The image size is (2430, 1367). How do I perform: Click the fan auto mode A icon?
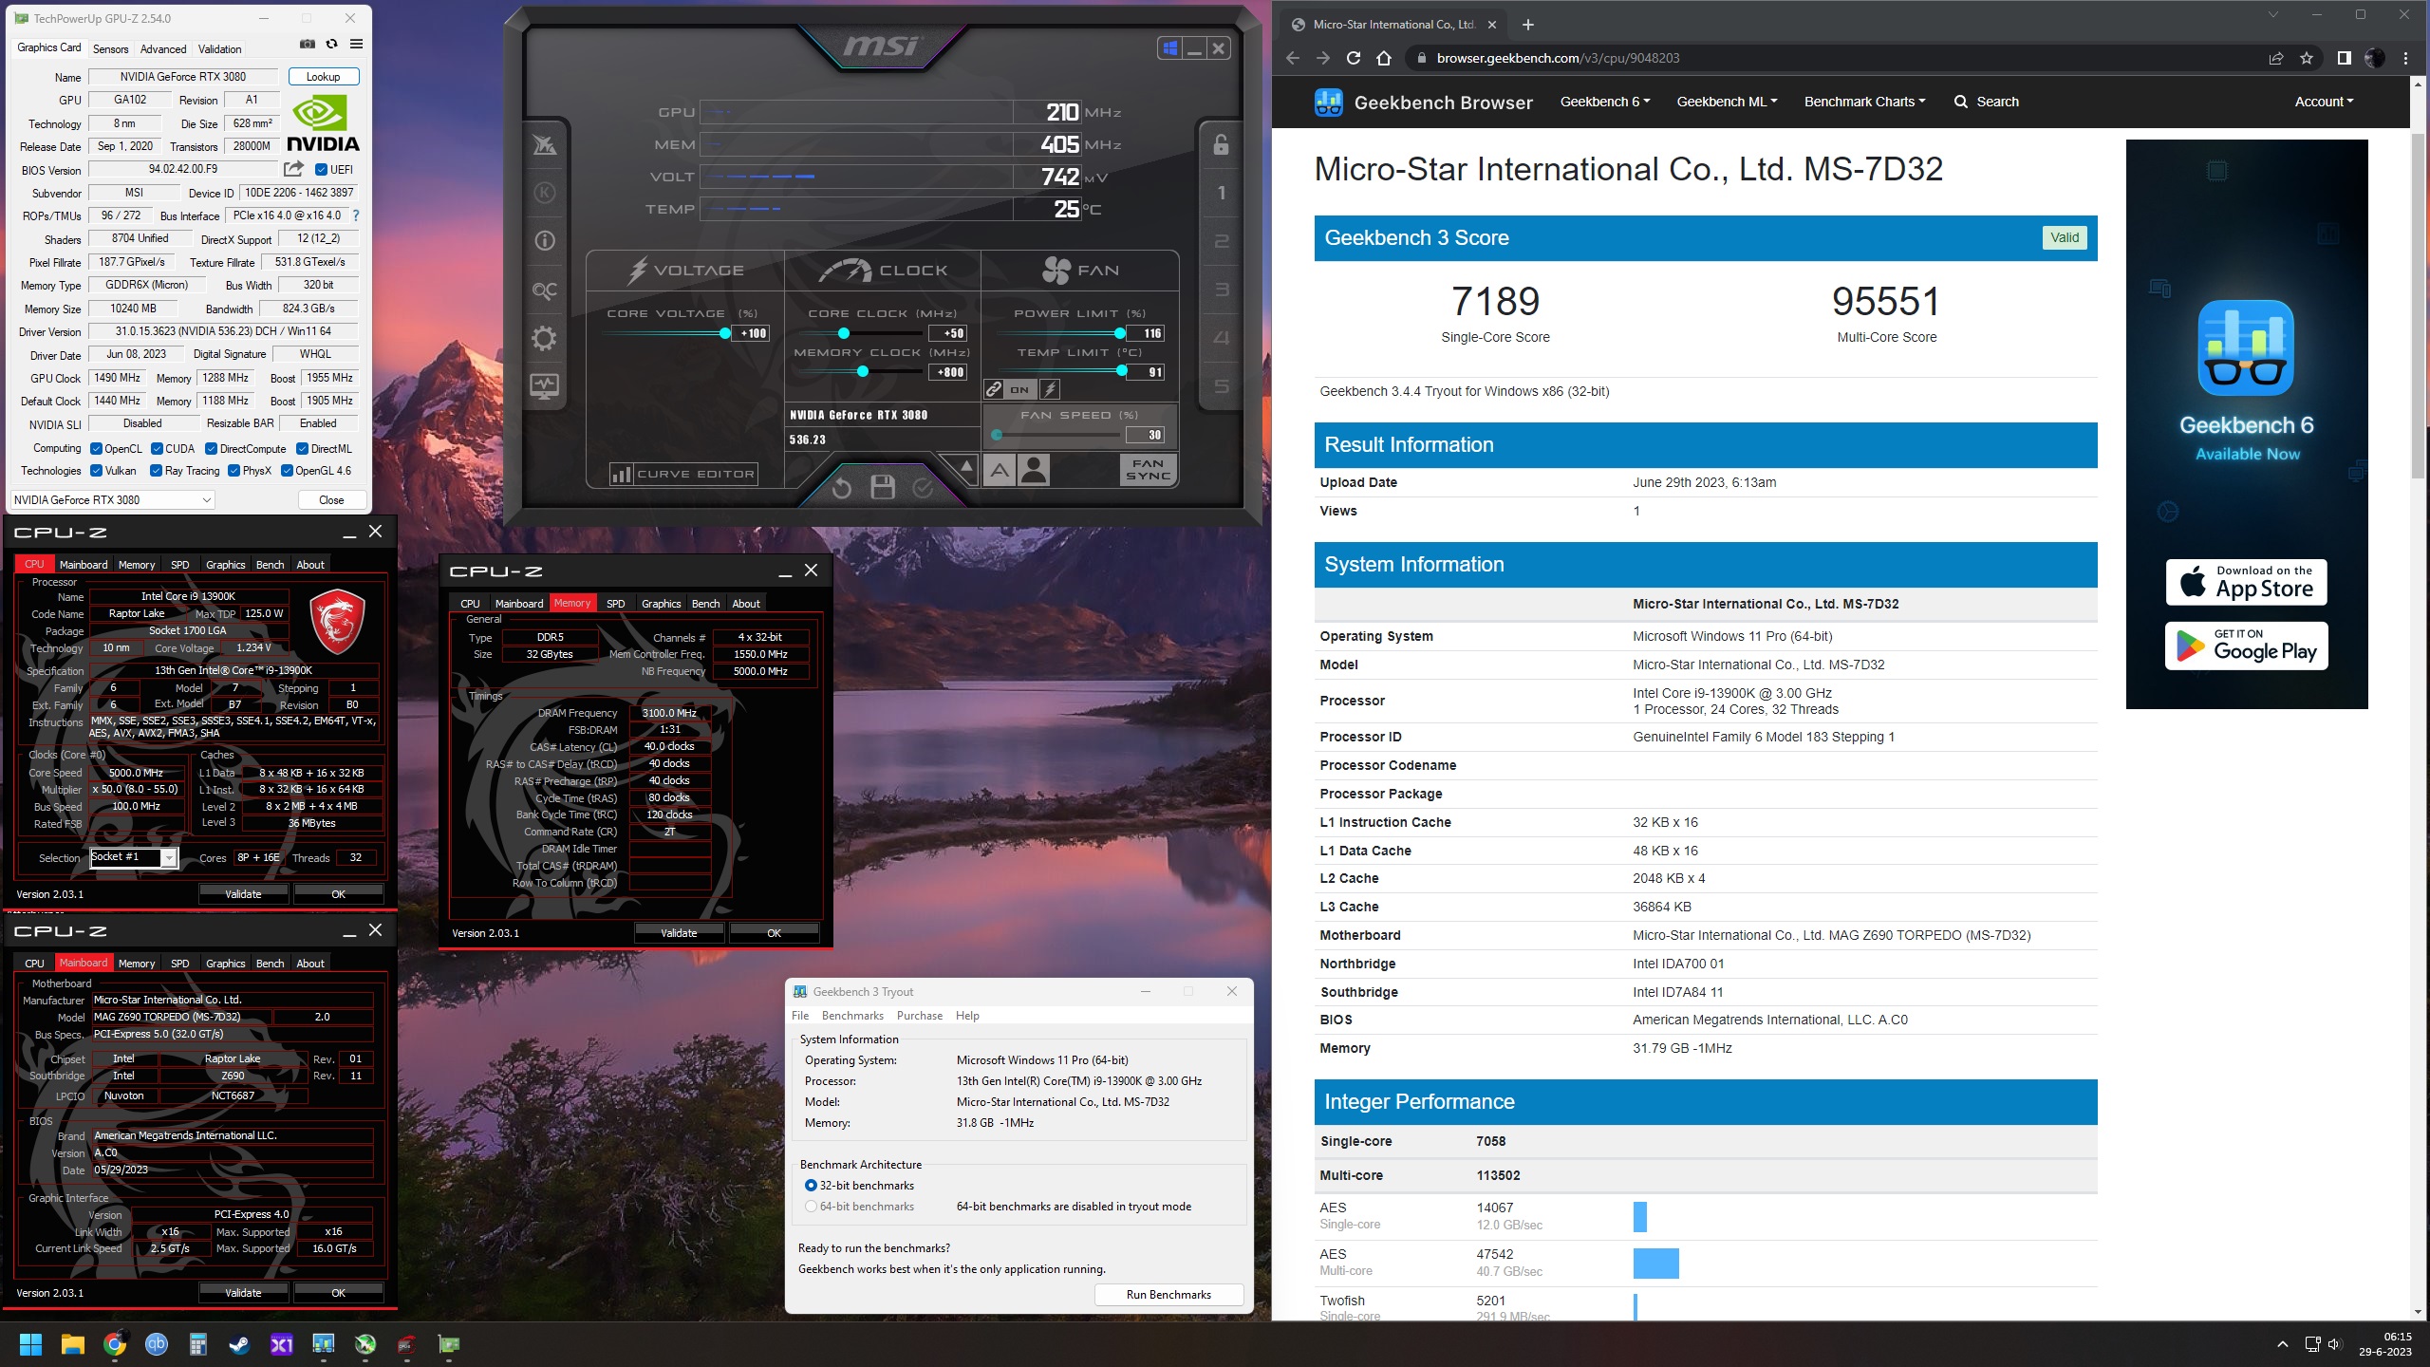coord(1000,471)
